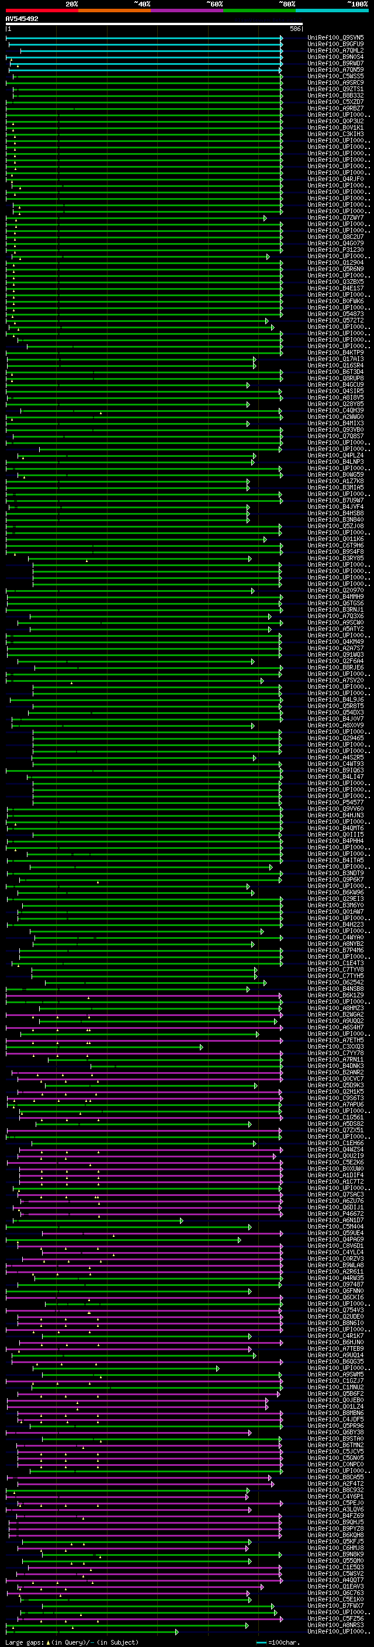374x1647 pixels.
Task: Click the UniRef100_Q7ZWY7 hit name
Action: 335,217
